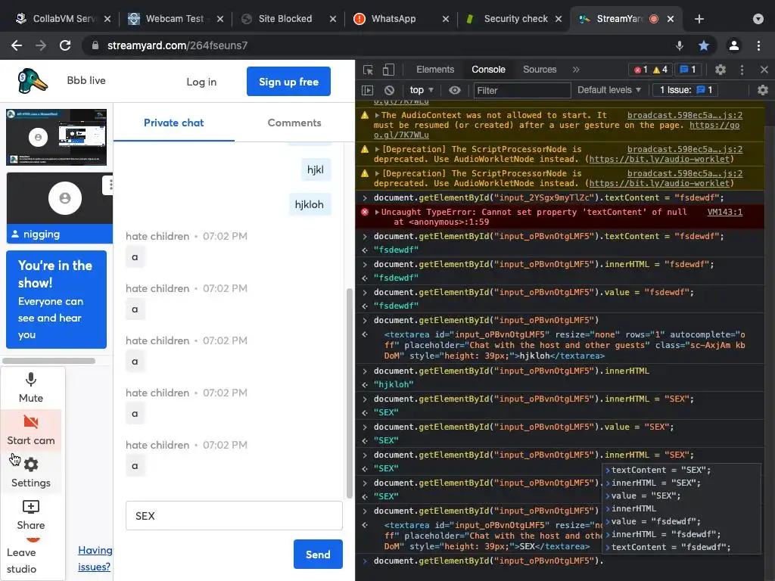This screenshot has width=775, height=581.
Task: Choose value = "fsdewdf"; autocomplete suggestion
Action: point(655,522)
